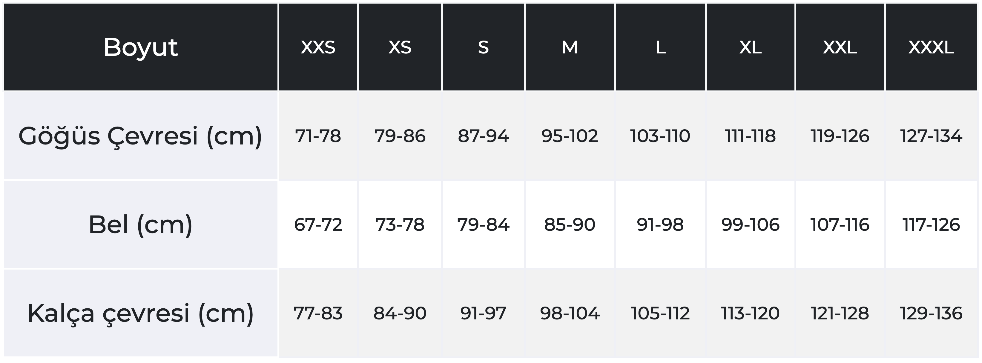Image resolution: width=982 pixels, height=363 pixels.
Task: Click the S size header
Action: click(483, 47)
